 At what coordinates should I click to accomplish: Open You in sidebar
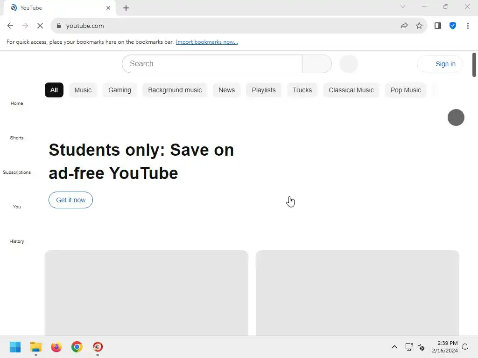pyautogui.click(x=17, y=207)
